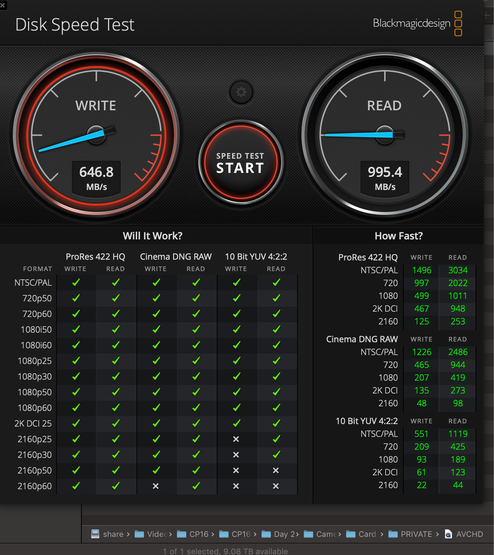Click the share volume icon in path bar
This screenshot has height=555, width=494.
[x=95, y=534]
